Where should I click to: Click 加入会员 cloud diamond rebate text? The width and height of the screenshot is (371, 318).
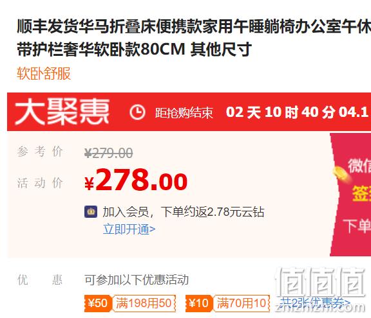pos(184,211)
